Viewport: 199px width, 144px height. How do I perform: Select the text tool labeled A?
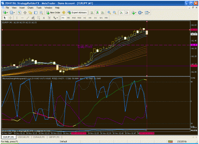(44, 18)
